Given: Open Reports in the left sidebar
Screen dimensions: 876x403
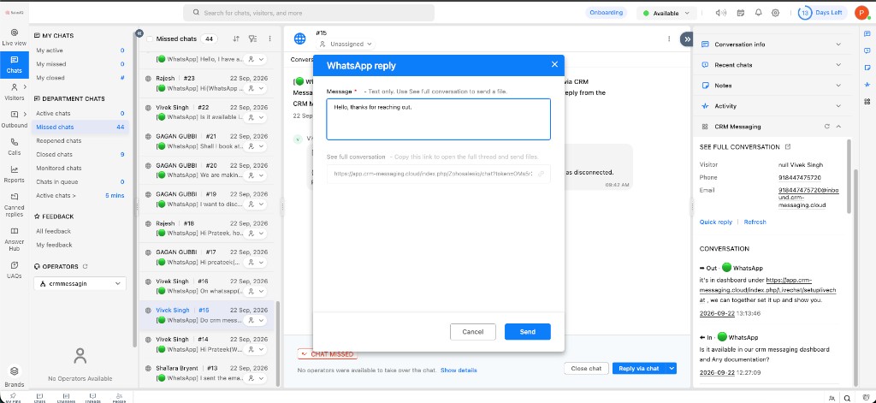Looking at the screenshot, I should 14,174.
